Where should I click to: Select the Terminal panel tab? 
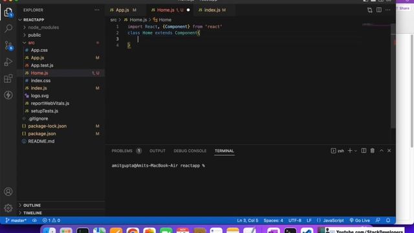point(224,151)
